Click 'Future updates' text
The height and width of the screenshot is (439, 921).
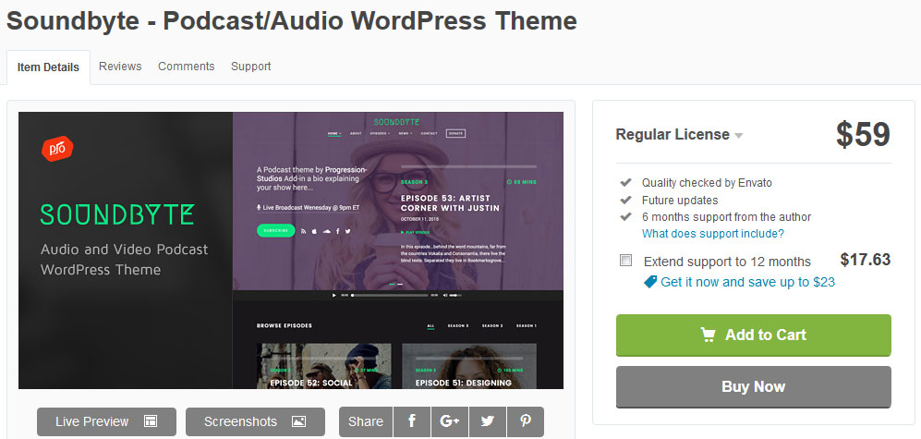pos(680,200)
